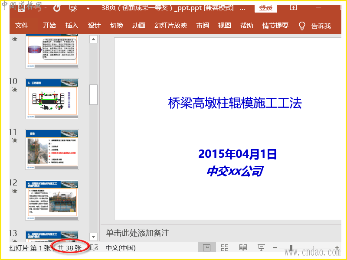Select the 审阅 ribbon tab
The width and height of the screenshot is (347, 260).
click(203, 26)
